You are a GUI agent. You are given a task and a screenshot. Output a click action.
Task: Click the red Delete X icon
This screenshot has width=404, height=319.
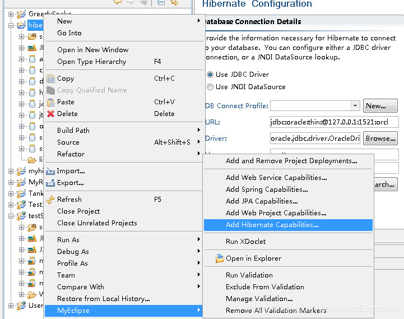(x=50, y=114)
